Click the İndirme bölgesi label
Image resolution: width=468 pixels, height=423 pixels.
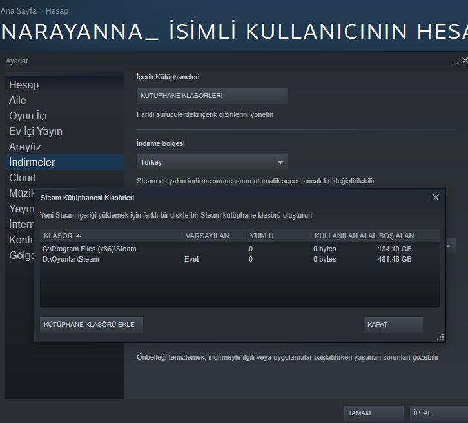pos(161,144)
